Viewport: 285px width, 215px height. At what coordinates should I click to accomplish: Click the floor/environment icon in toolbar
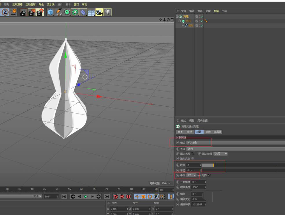pyautogui.click(x=91, y=12)
